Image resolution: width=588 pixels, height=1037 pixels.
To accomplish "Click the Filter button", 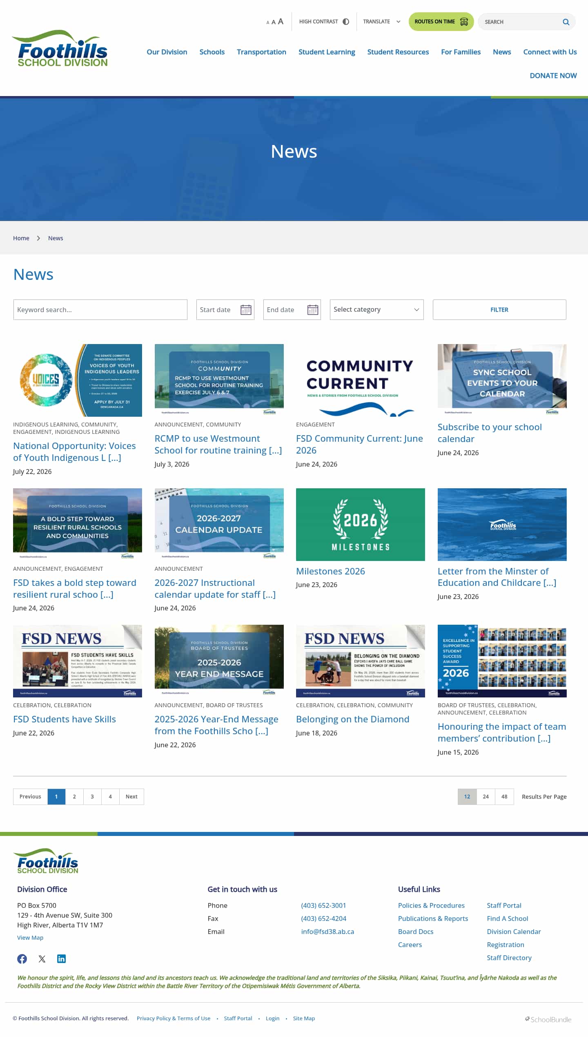I will coord(499,310).
